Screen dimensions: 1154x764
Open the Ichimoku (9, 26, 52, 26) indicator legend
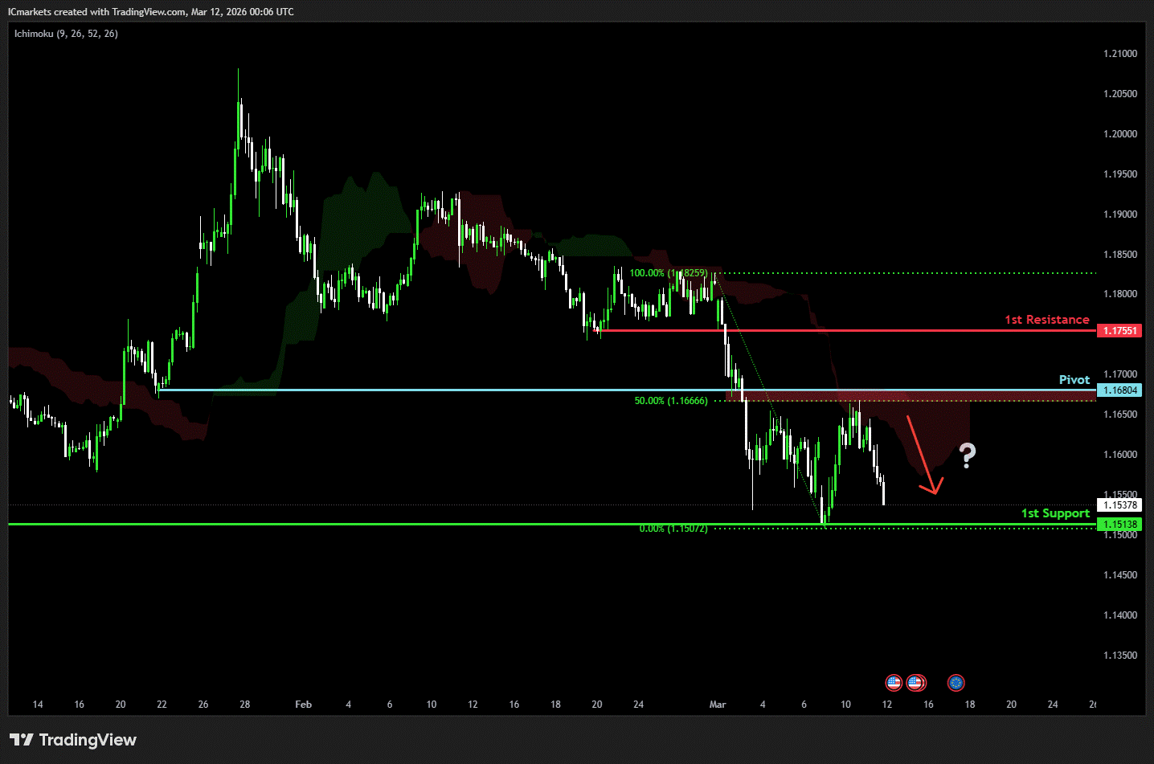tap(66, 34)
